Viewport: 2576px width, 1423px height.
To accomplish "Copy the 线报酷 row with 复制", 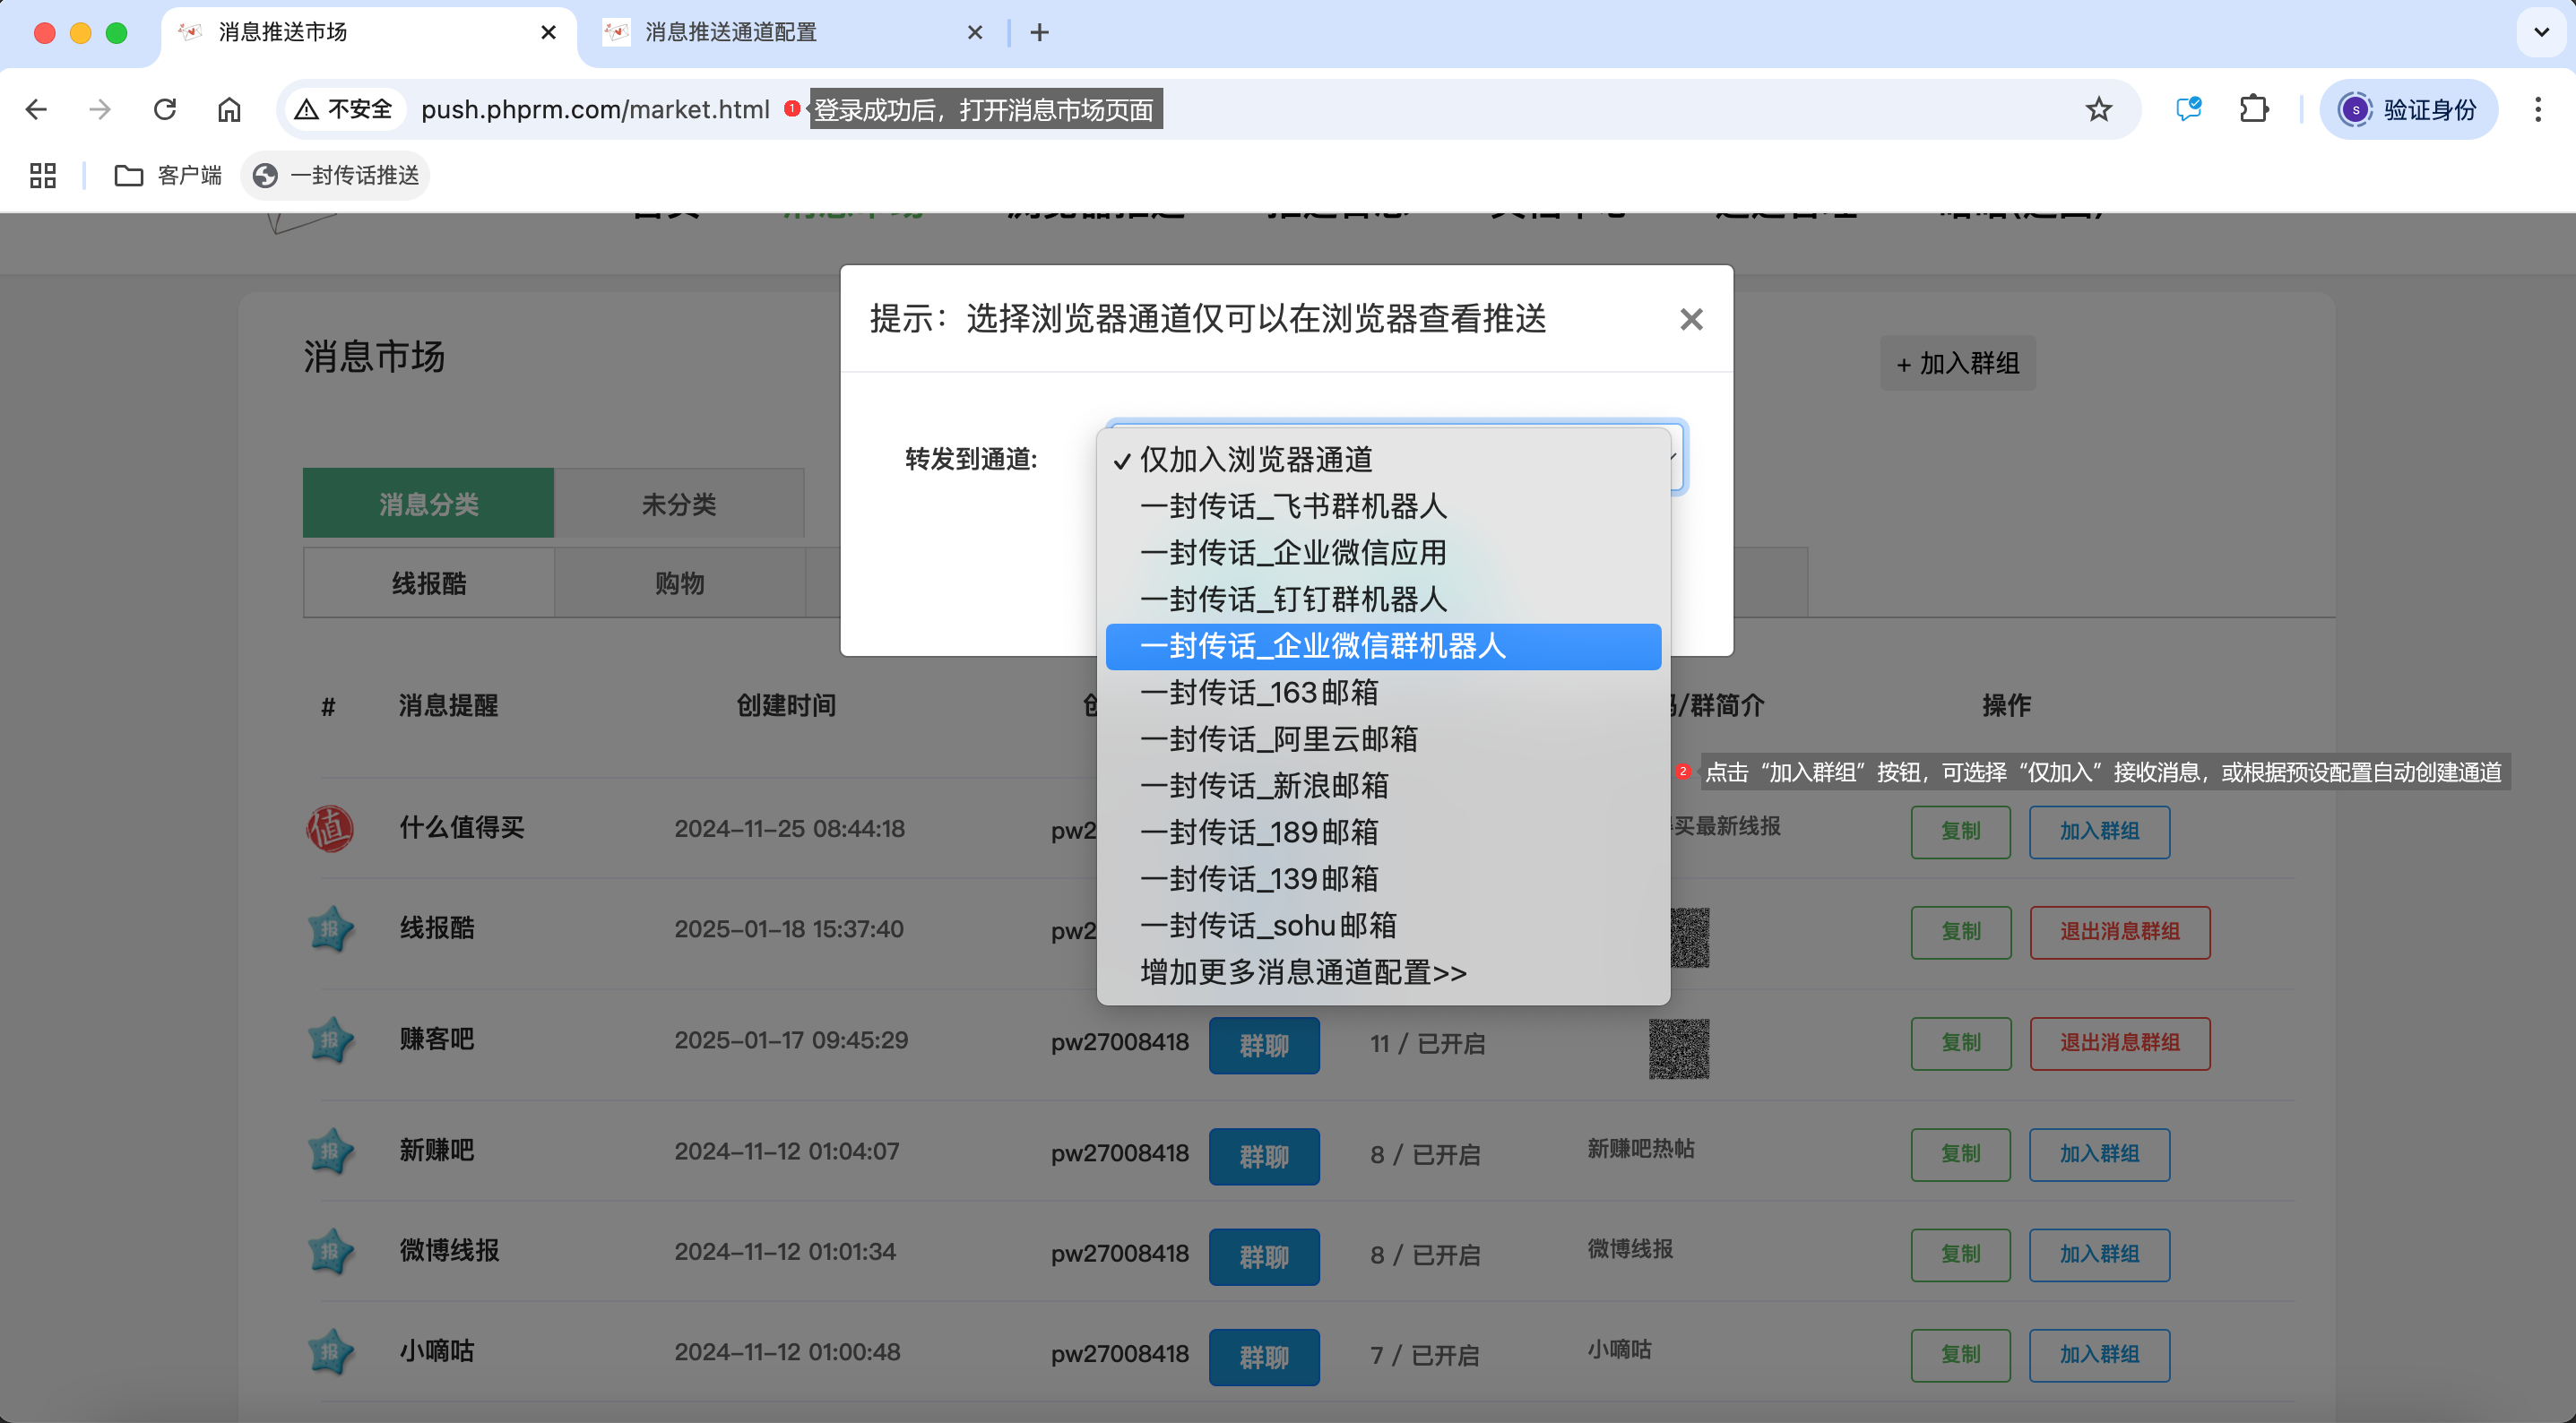I will (1961, 932).
